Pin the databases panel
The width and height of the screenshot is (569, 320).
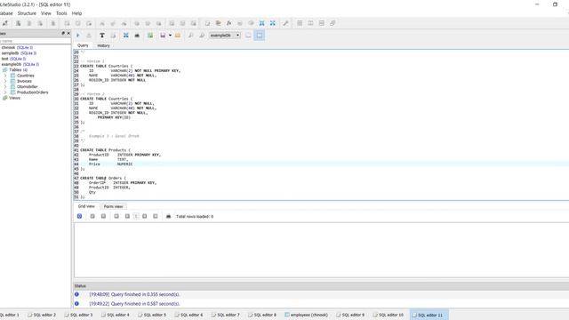[x=63, y=33]
